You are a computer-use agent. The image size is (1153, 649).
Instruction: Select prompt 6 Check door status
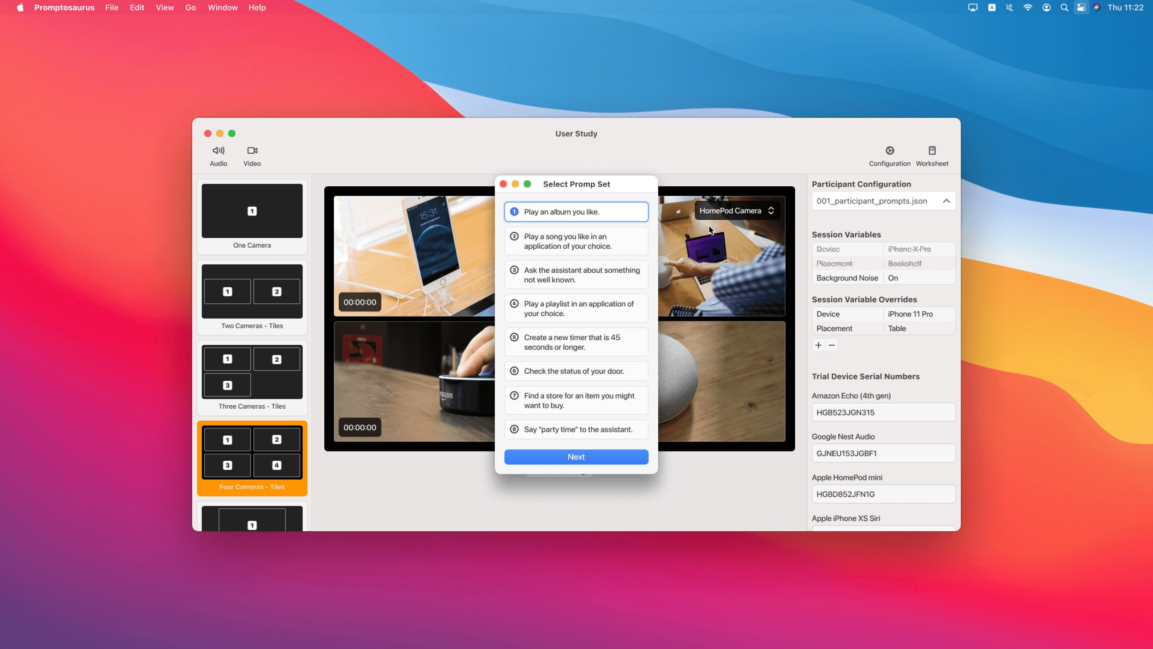(576, 371)
